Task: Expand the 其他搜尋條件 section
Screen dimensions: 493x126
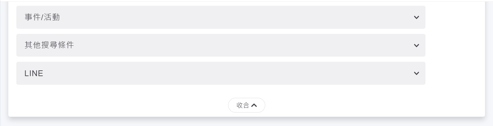Action: tap(221, 45)
